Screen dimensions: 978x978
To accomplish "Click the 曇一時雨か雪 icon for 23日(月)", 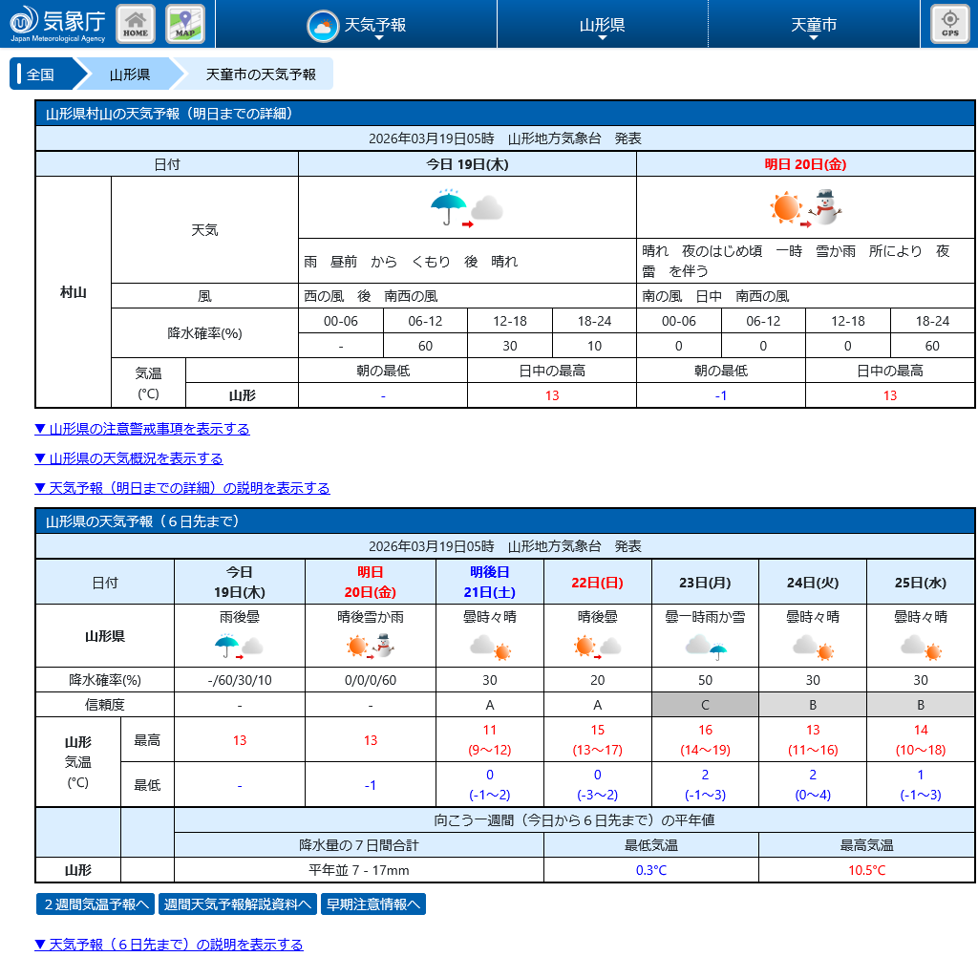I will click(x=706, y=647).
